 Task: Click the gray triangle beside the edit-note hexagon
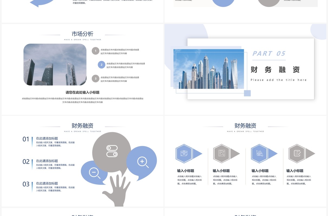(x=310, y=154)
